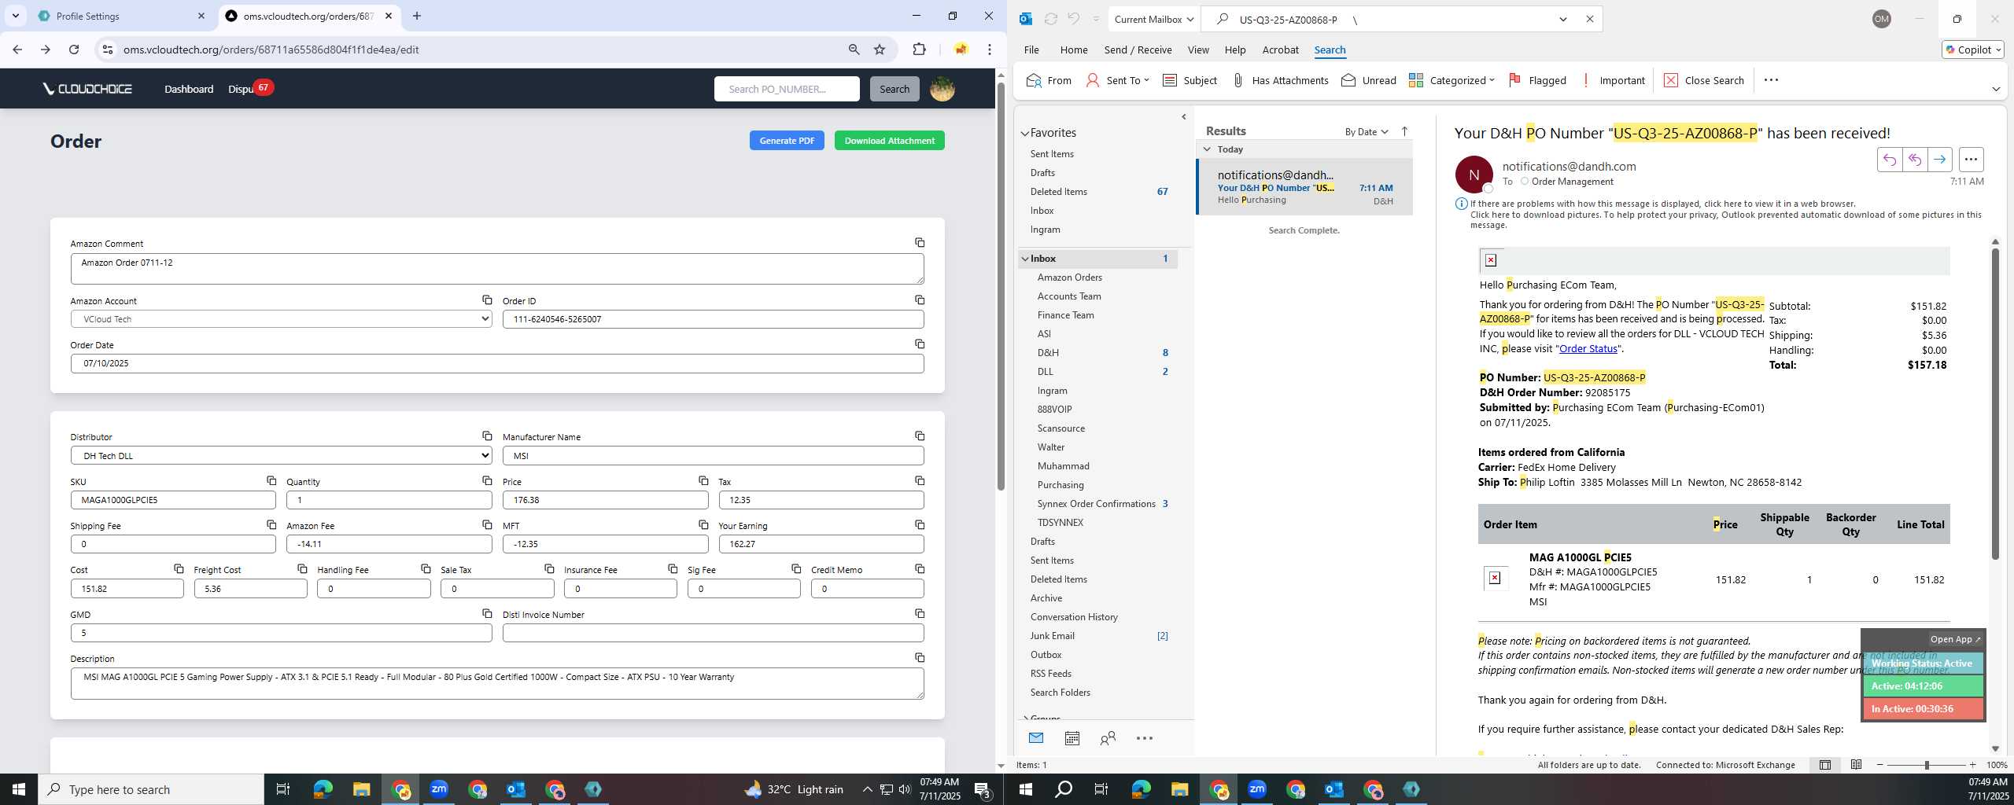Reverse sort order arrow in Results

click(1404, 131)
